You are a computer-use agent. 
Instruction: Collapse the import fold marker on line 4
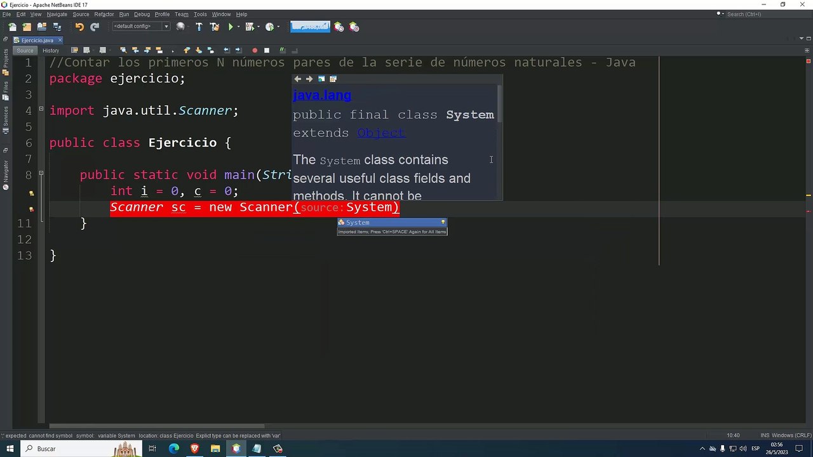[41, 109]
